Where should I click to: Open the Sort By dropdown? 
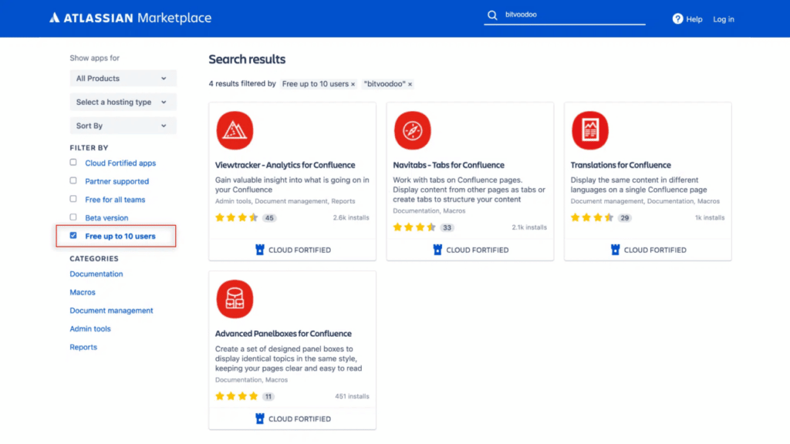pos(123,125)
